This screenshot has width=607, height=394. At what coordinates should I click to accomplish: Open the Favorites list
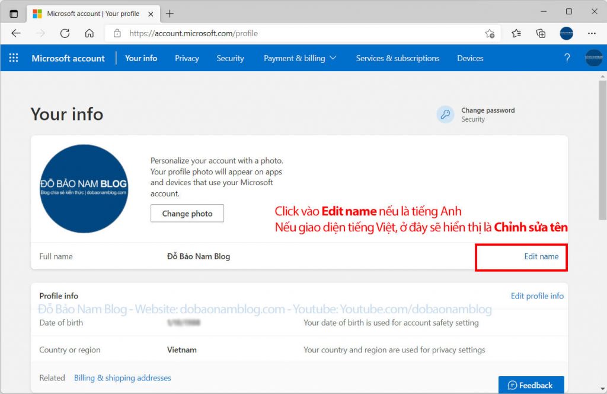click(516, 33)
